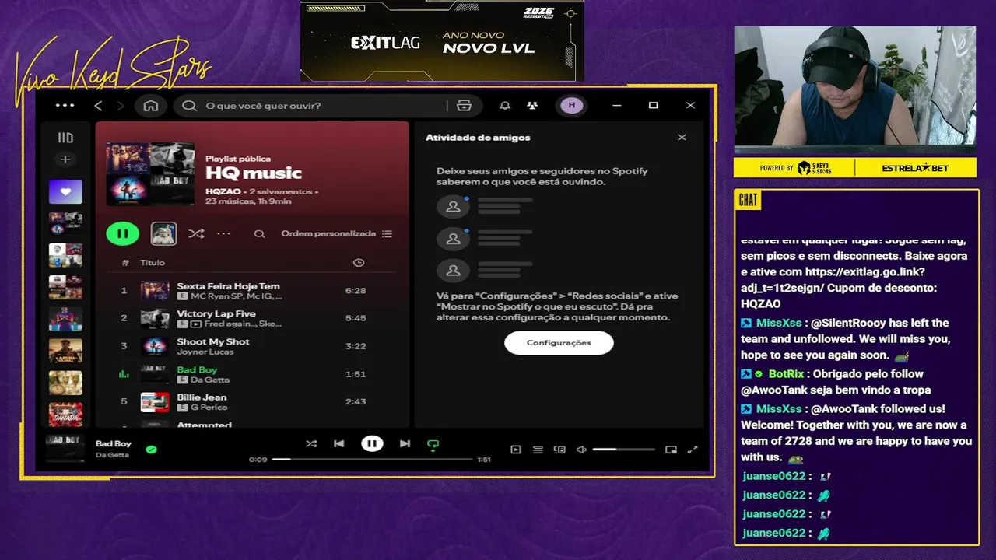The image size is (996, 560).
Task: Sort by duration clock column icon
Action: 359,263
